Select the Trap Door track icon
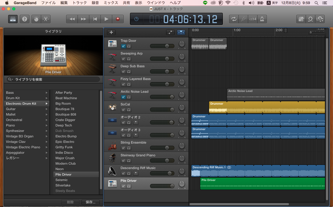Image resolution: width=333 pixels, height=207 pixels. [112, 44]
